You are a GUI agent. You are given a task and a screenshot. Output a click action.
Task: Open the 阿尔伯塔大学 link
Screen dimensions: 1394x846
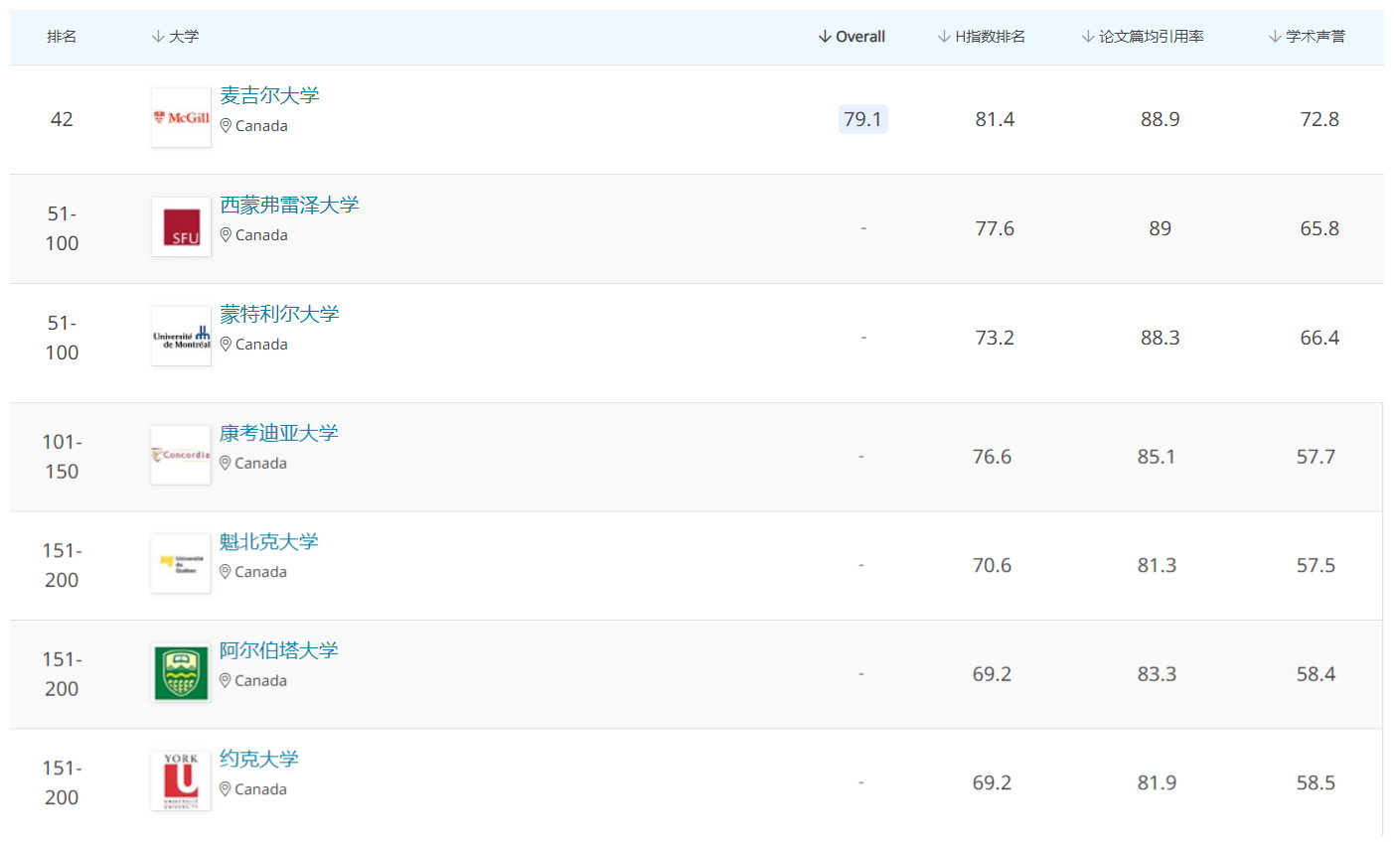pyautogui.click(x=278, y=650)
